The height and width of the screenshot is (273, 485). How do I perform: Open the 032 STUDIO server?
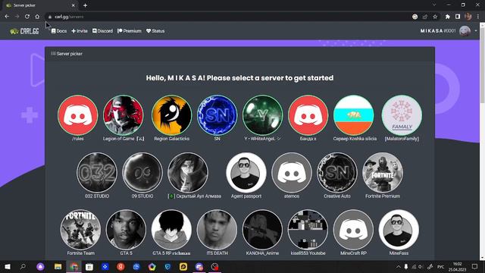tap(97, 172)
